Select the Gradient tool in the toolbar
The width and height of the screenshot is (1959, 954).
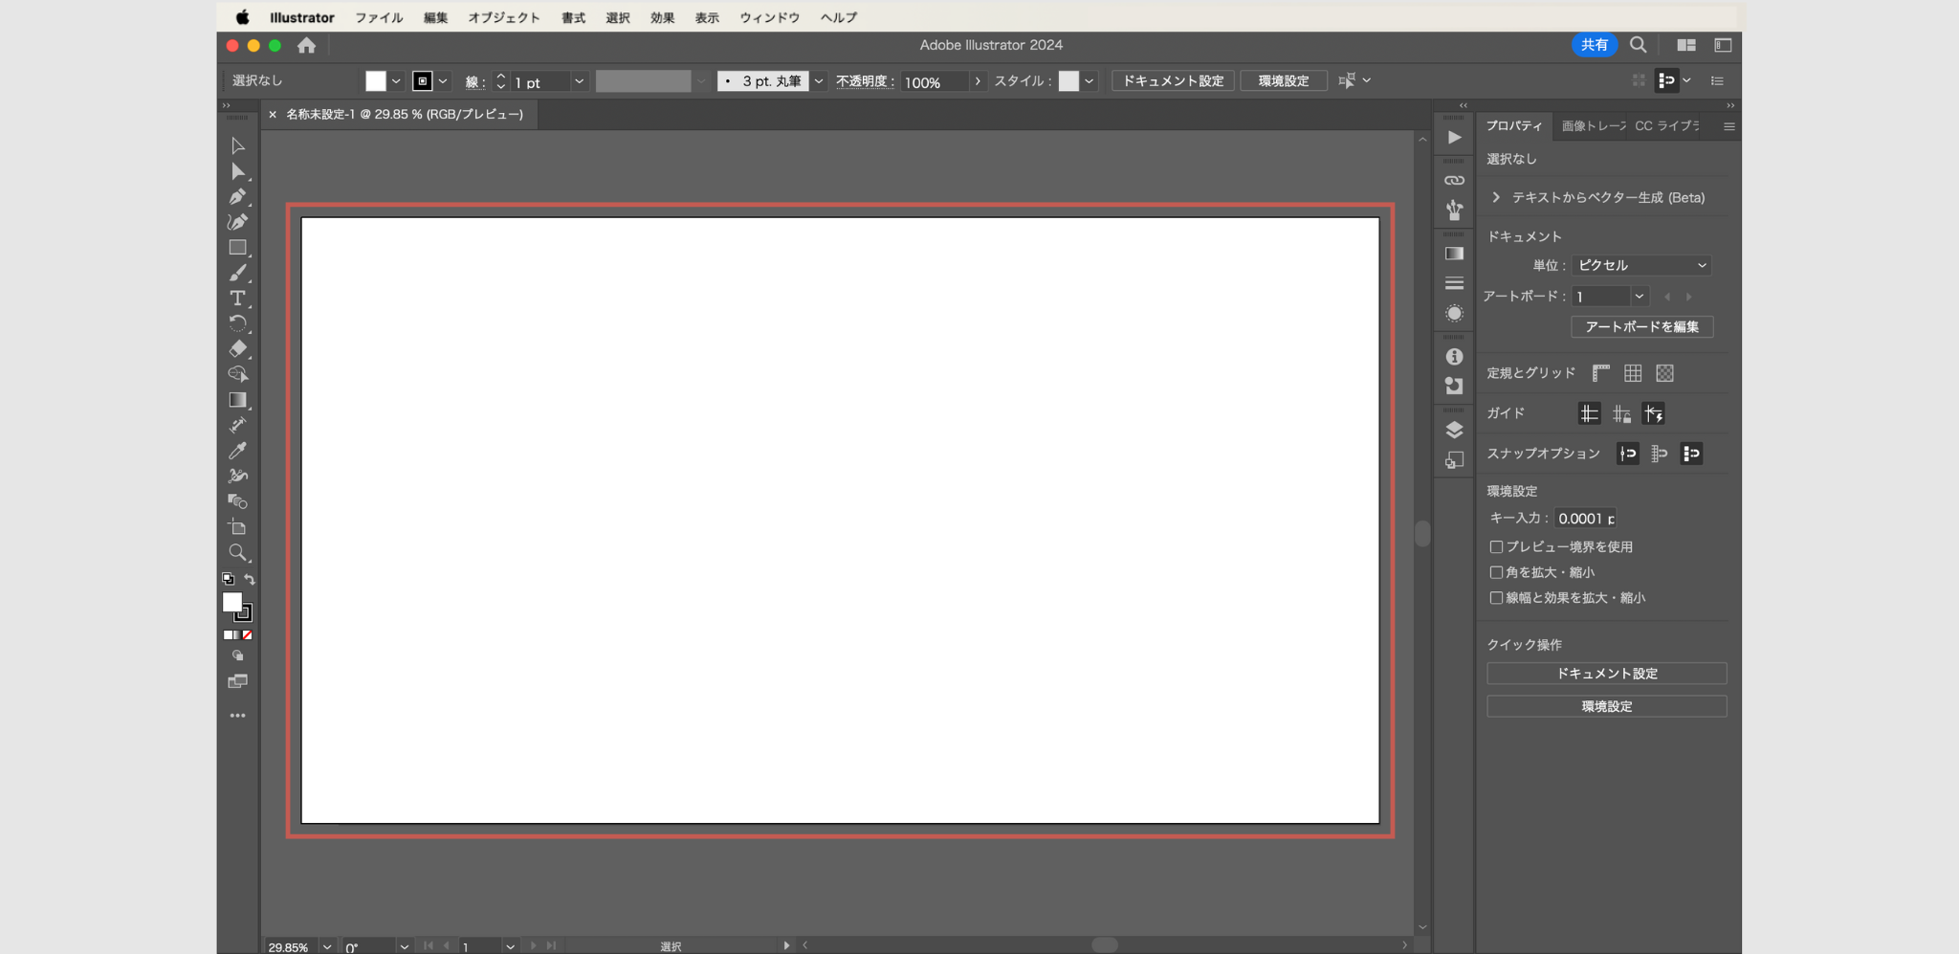tap(237, 400)
